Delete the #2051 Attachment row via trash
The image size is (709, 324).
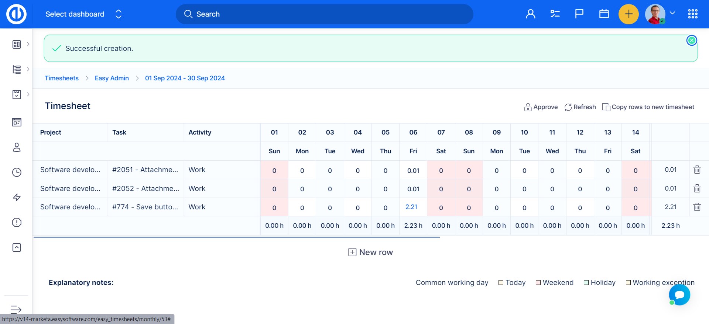click(x=697, y=170)
